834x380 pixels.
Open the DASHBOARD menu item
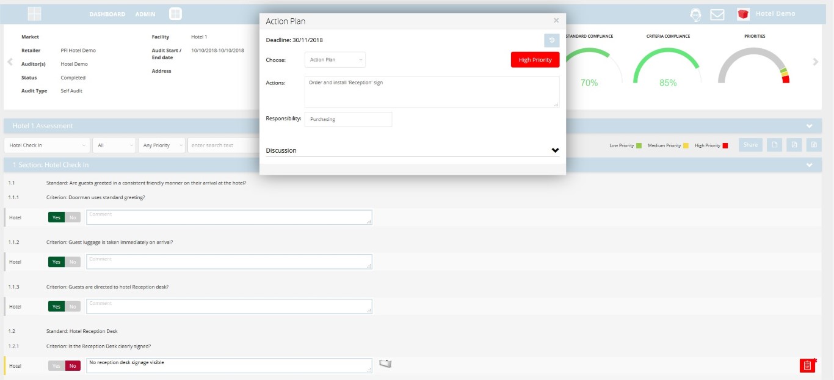[x=107, y=14]
